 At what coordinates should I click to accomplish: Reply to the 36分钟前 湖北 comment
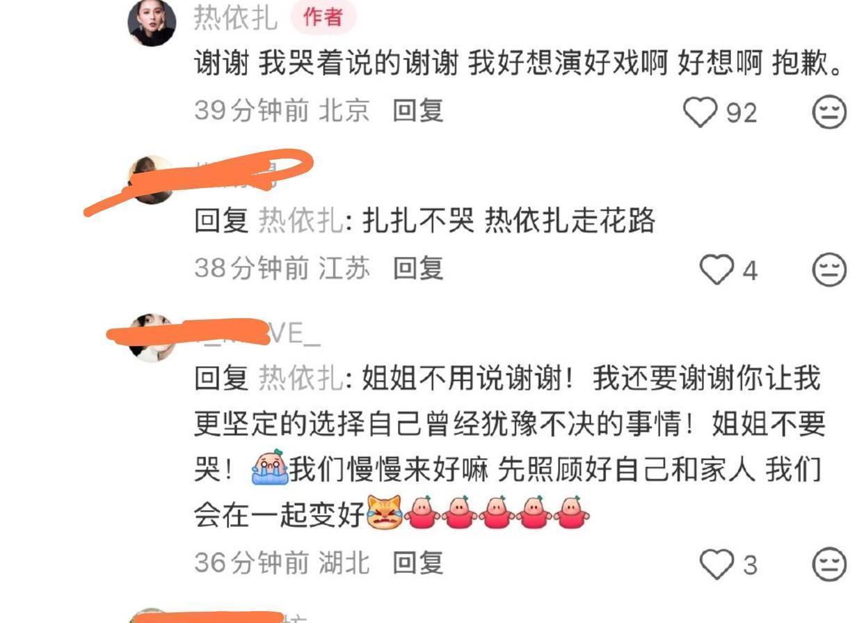coord(418,562)
